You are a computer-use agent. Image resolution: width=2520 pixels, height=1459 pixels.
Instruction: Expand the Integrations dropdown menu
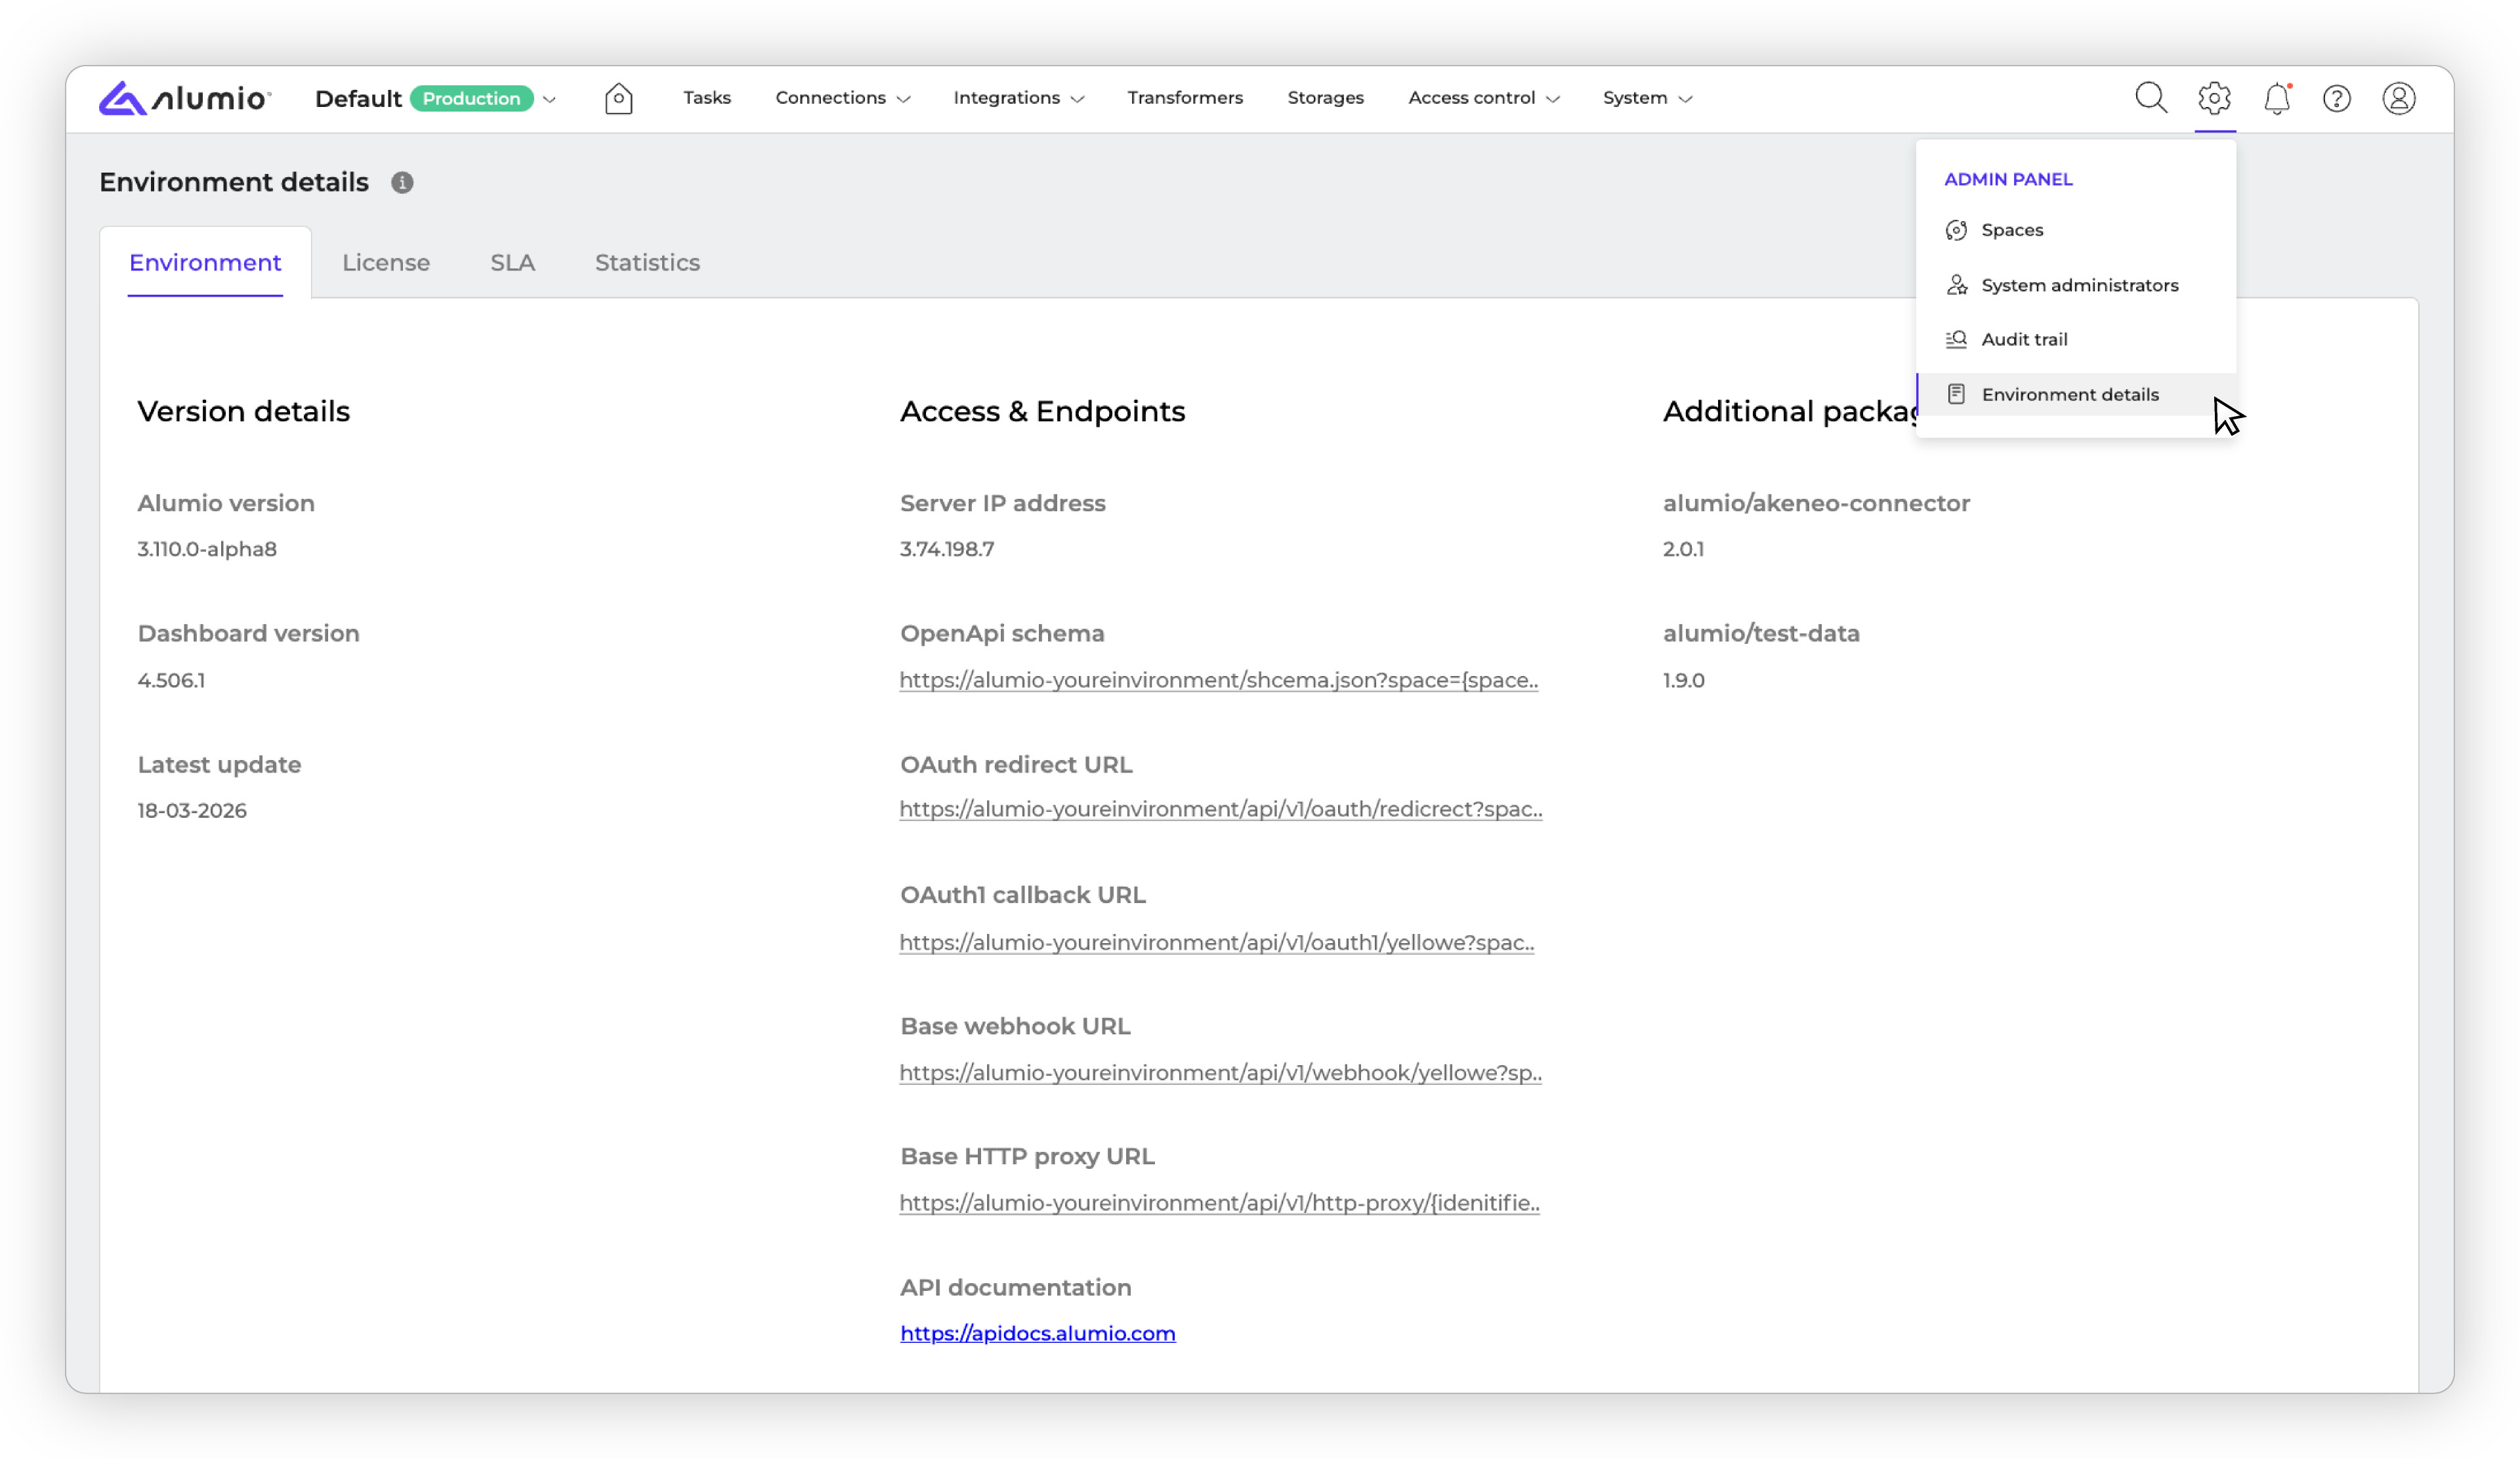coord(1018,98)
